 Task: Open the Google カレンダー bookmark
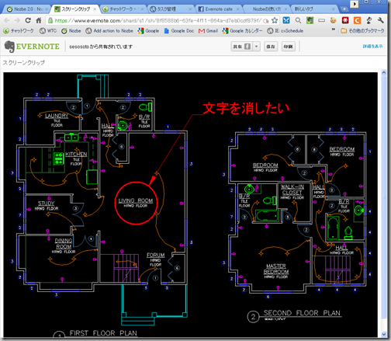[x=242, y=31]
